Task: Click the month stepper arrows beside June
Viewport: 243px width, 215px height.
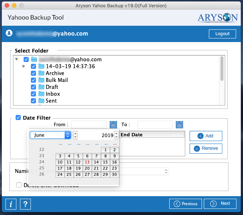Action: [x=75, y=135]
